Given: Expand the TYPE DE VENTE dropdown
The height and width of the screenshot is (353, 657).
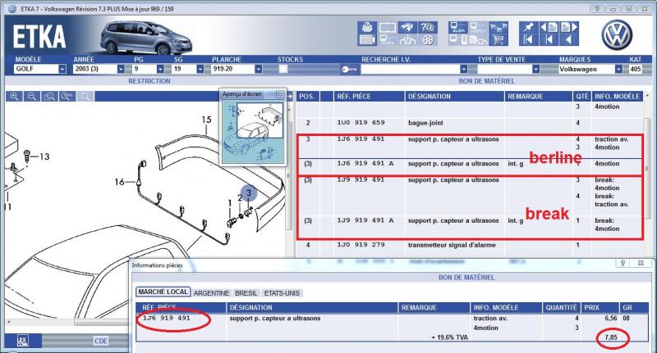Looking at the screenshot, I should point(535,69).
